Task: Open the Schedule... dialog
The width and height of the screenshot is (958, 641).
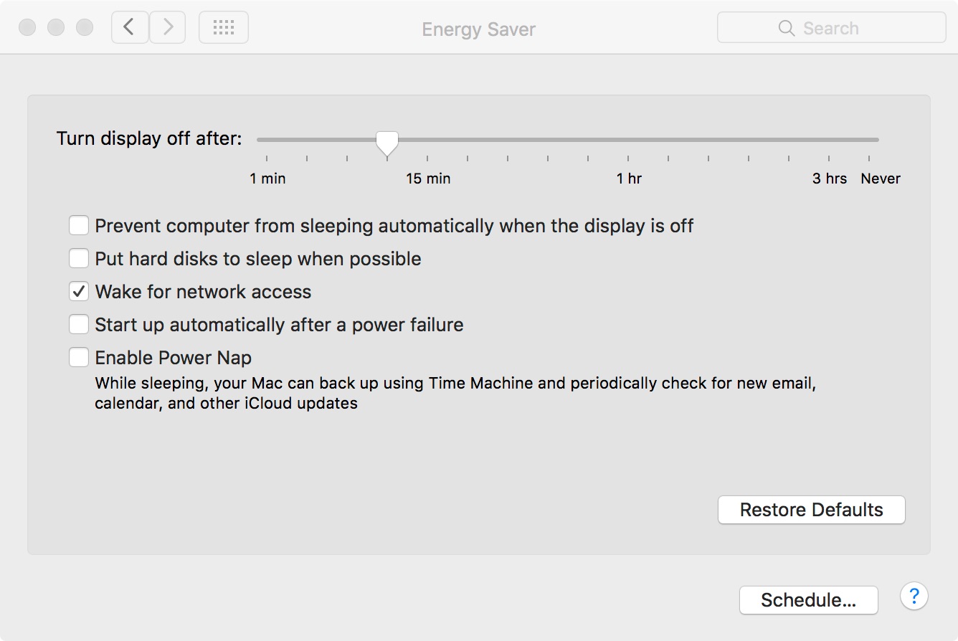Action: click(809, 600)
